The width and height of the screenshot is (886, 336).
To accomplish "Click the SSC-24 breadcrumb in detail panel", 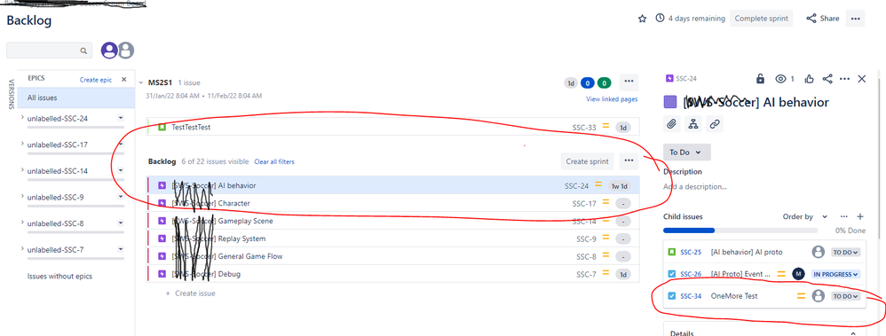I will [x=687, y=79].
